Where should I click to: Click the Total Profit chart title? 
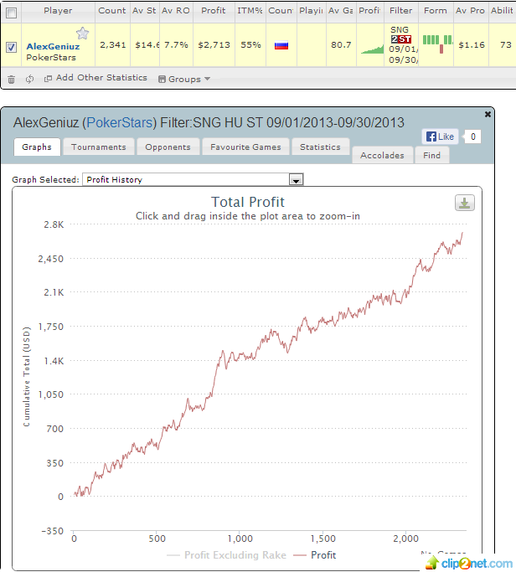tap(248, 202)
